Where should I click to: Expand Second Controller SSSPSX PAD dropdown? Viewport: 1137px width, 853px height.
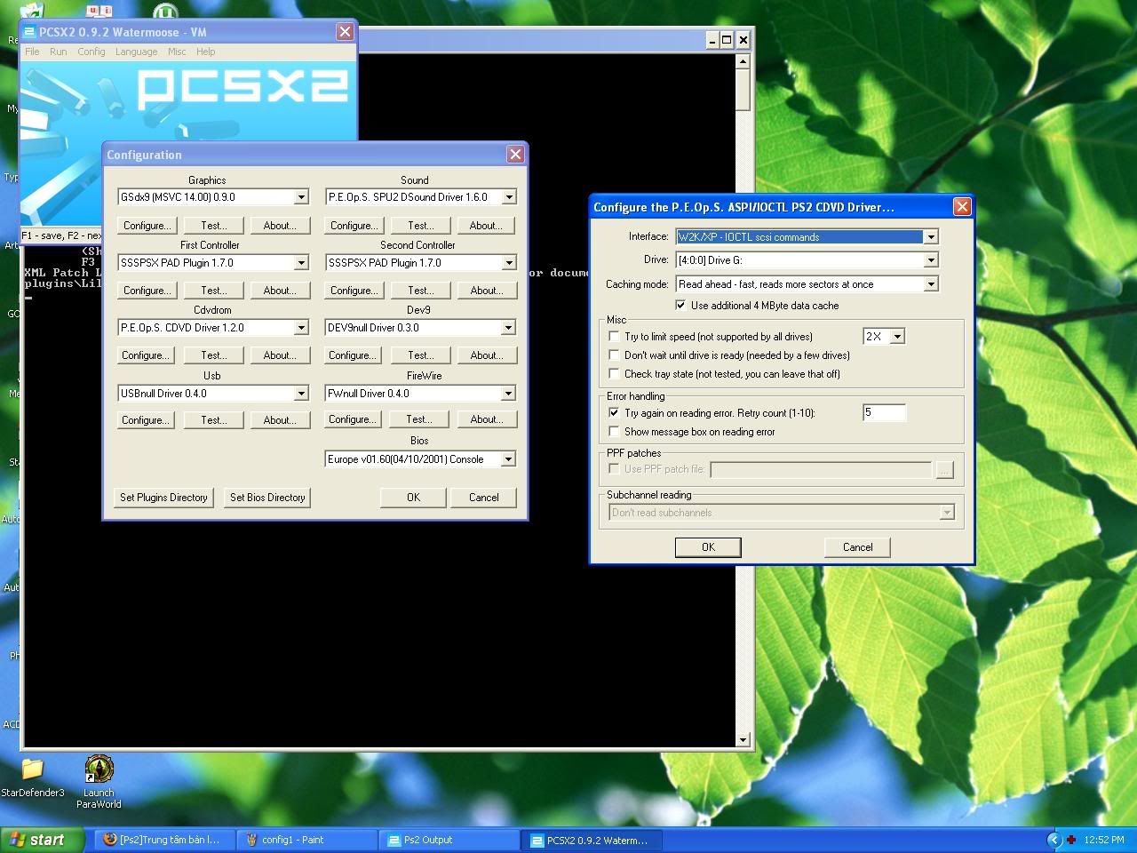click(x=509, y=263)
